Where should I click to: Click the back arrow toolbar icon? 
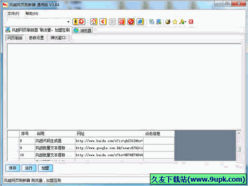click(x=103, y=22)
